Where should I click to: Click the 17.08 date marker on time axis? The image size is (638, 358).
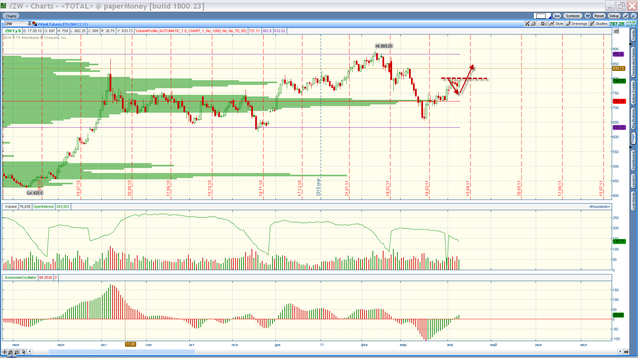pos(130,344)
